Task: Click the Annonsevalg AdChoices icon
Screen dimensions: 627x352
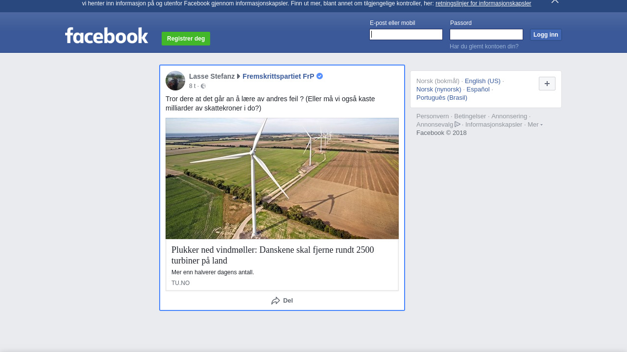Action: pyautogui.click(x=458, y=124)
